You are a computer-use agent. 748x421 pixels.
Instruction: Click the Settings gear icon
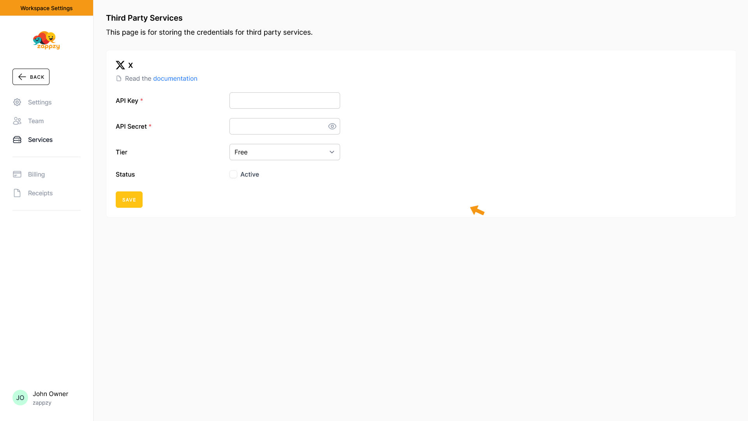17,102
